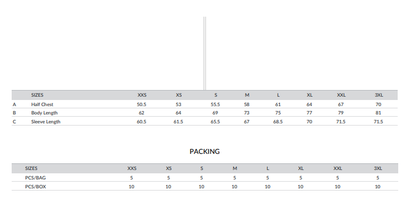Select the Half Chest row label
The image size is (416, 200).
(42, 104)
